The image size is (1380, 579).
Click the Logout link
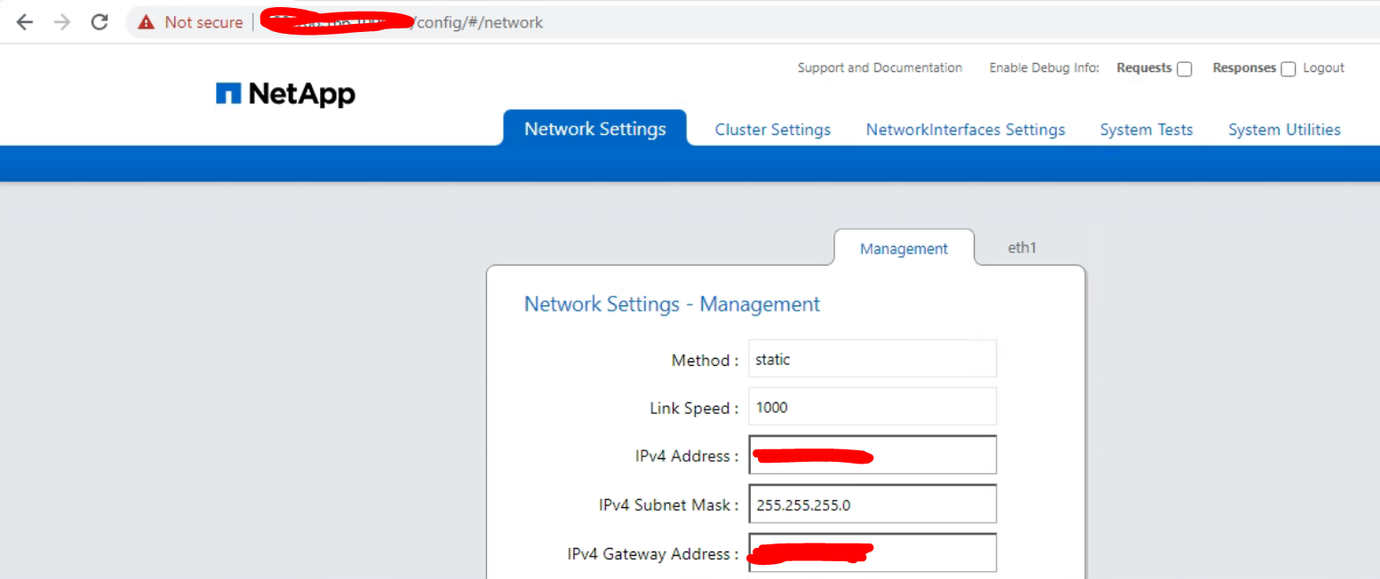(1324, 67)
